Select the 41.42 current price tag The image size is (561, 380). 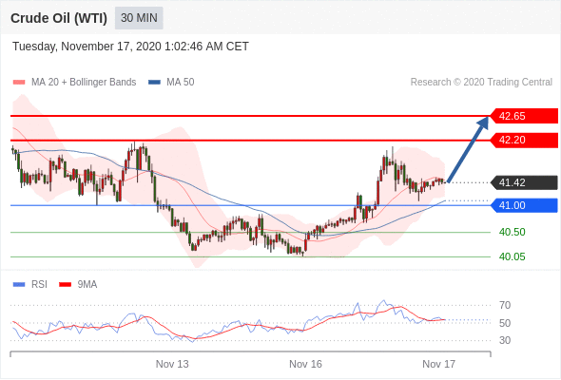[x=523, y=182]
